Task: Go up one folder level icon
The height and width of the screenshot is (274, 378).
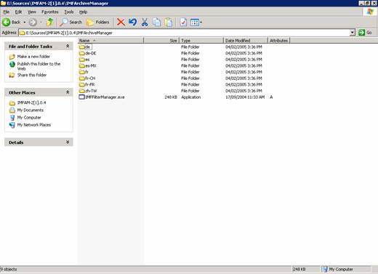Action: pos(49,23)
